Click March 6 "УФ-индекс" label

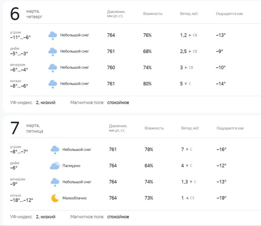pos(21,103)
